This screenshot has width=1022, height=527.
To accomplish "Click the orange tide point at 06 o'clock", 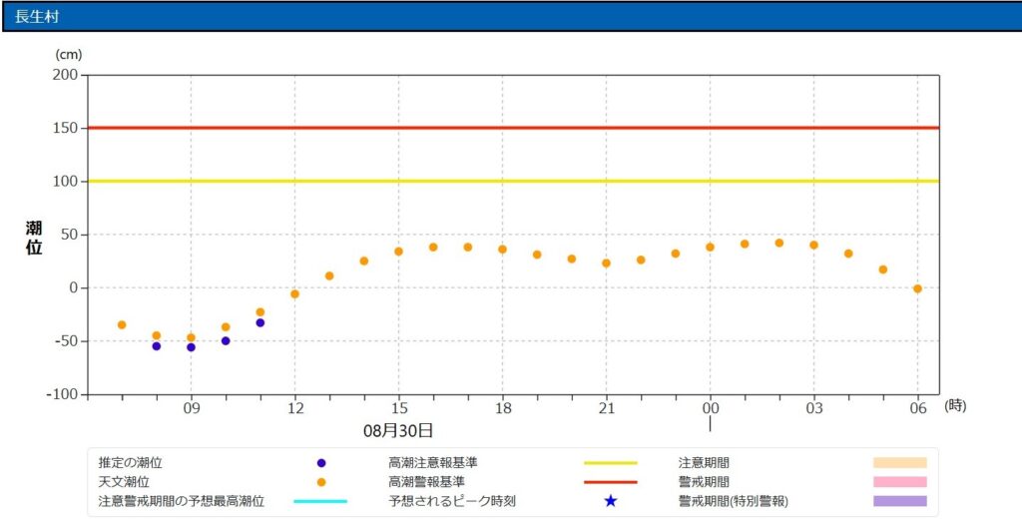I will point(918,288).
